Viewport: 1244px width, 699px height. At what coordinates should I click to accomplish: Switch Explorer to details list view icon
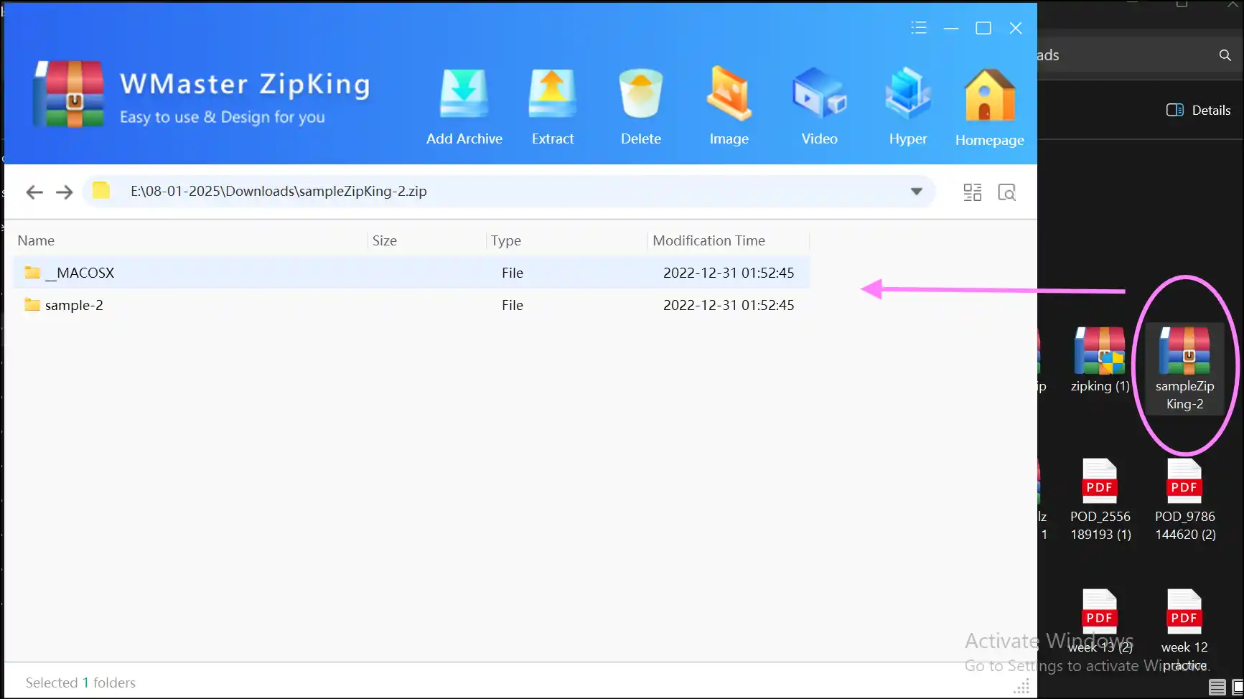coord(1217,687)
